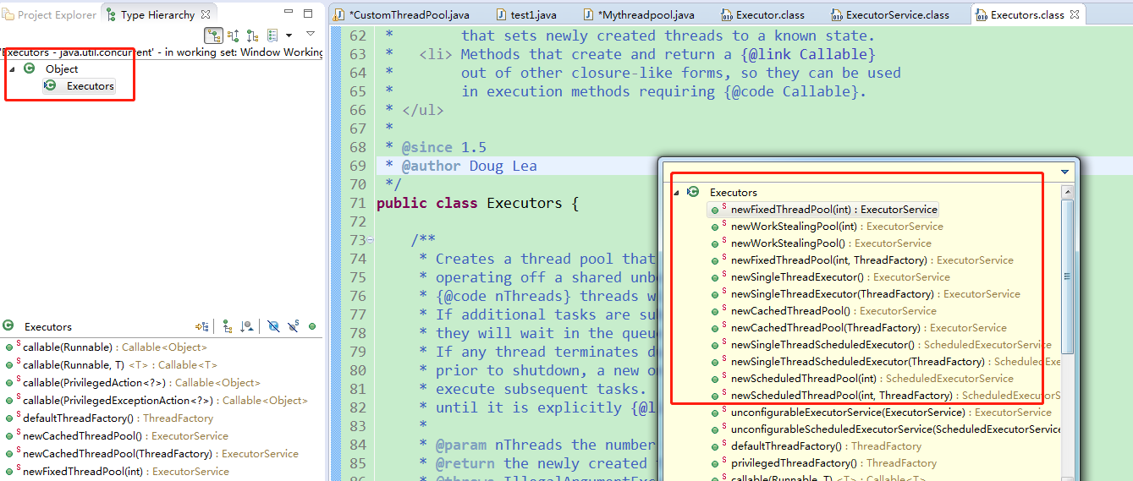Select newWorkStealingPool() in outline popup
The width and height of the screenshot is (1133, 481).
coord(821,243)
